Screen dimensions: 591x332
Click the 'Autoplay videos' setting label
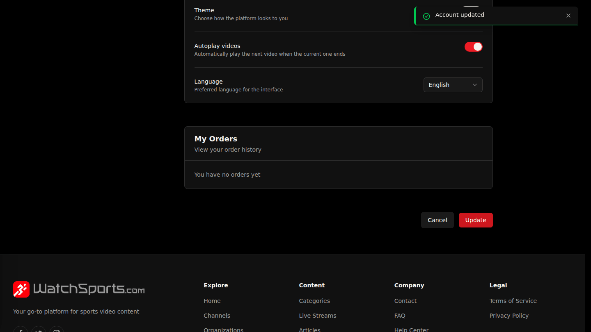tap(218, 46)
